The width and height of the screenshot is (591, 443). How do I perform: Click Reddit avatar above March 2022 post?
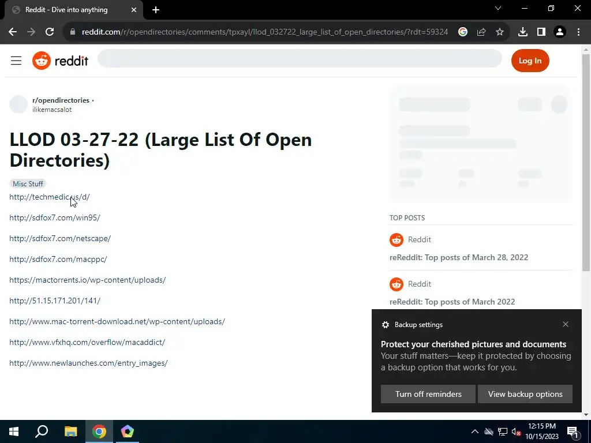(397, 284)
